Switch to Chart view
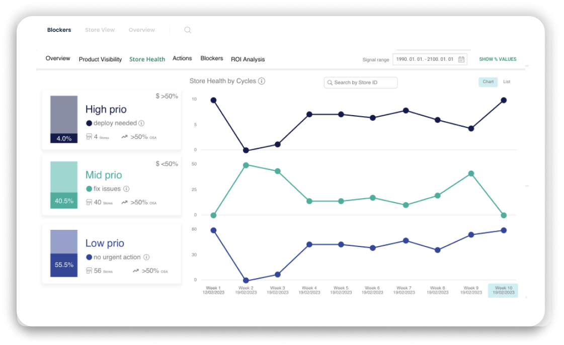564x345 pixels. 488,82
